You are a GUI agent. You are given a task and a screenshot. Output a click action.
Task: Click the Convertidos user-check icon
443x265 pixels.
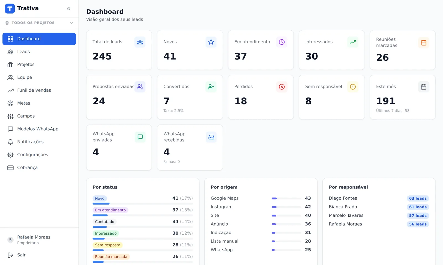pos(211,87)
